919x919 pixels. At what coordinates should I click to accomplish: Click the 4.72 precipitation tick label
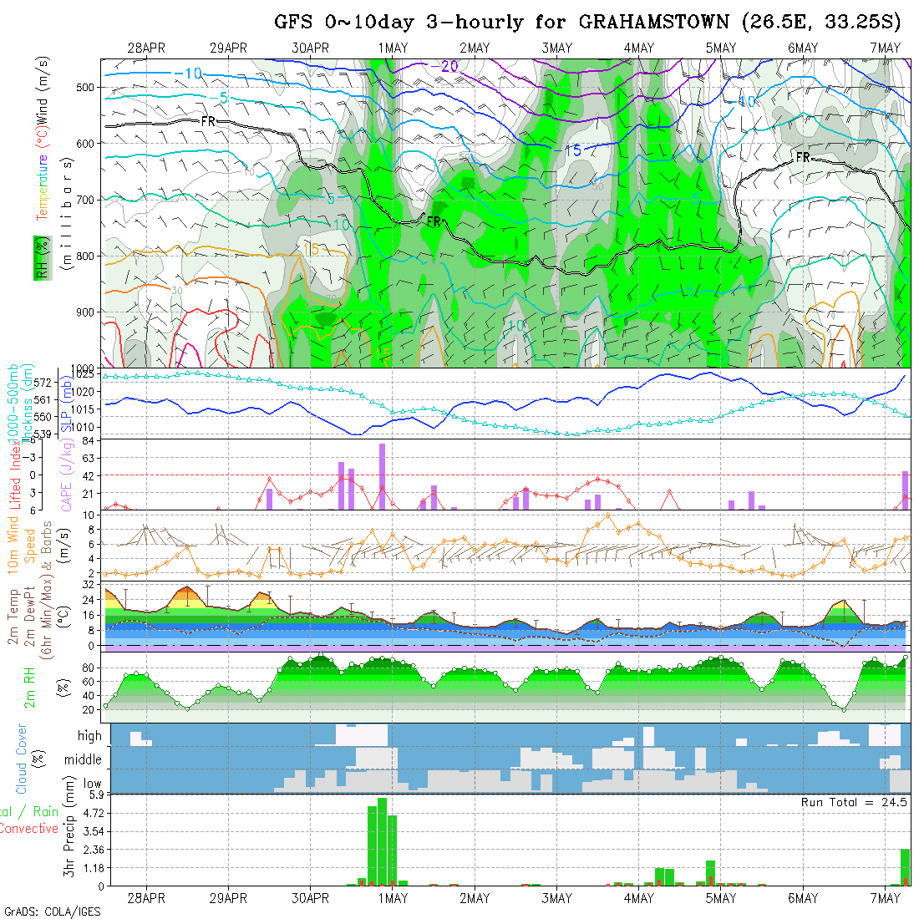(94, 813)
